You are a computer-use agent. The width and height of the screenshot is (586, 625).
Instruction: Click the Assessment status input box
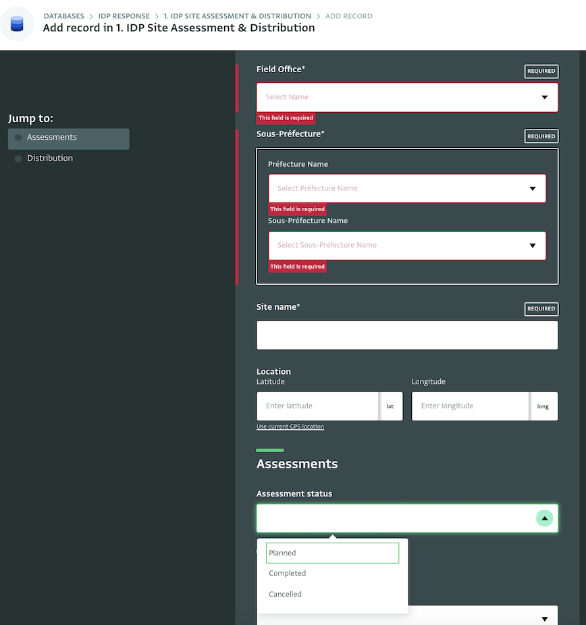tap(407, 518)
